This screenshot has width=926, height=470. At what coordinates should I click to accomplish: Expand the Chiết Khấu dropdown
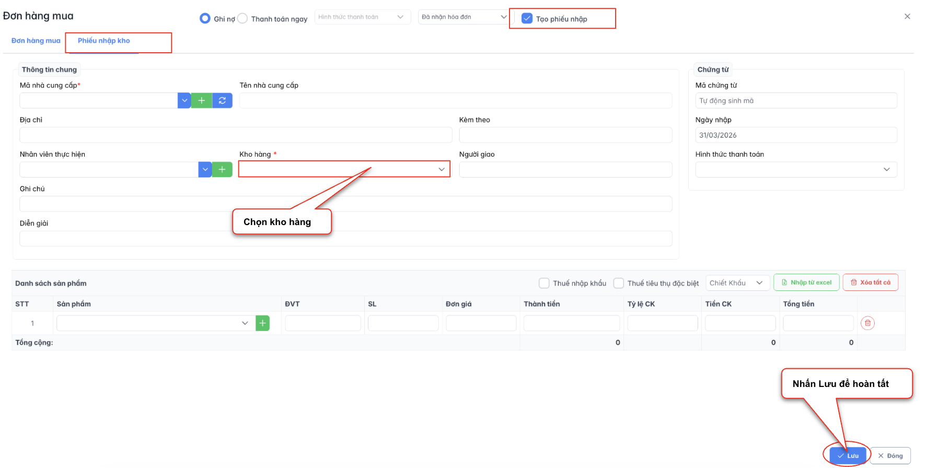tap(737, 283)
